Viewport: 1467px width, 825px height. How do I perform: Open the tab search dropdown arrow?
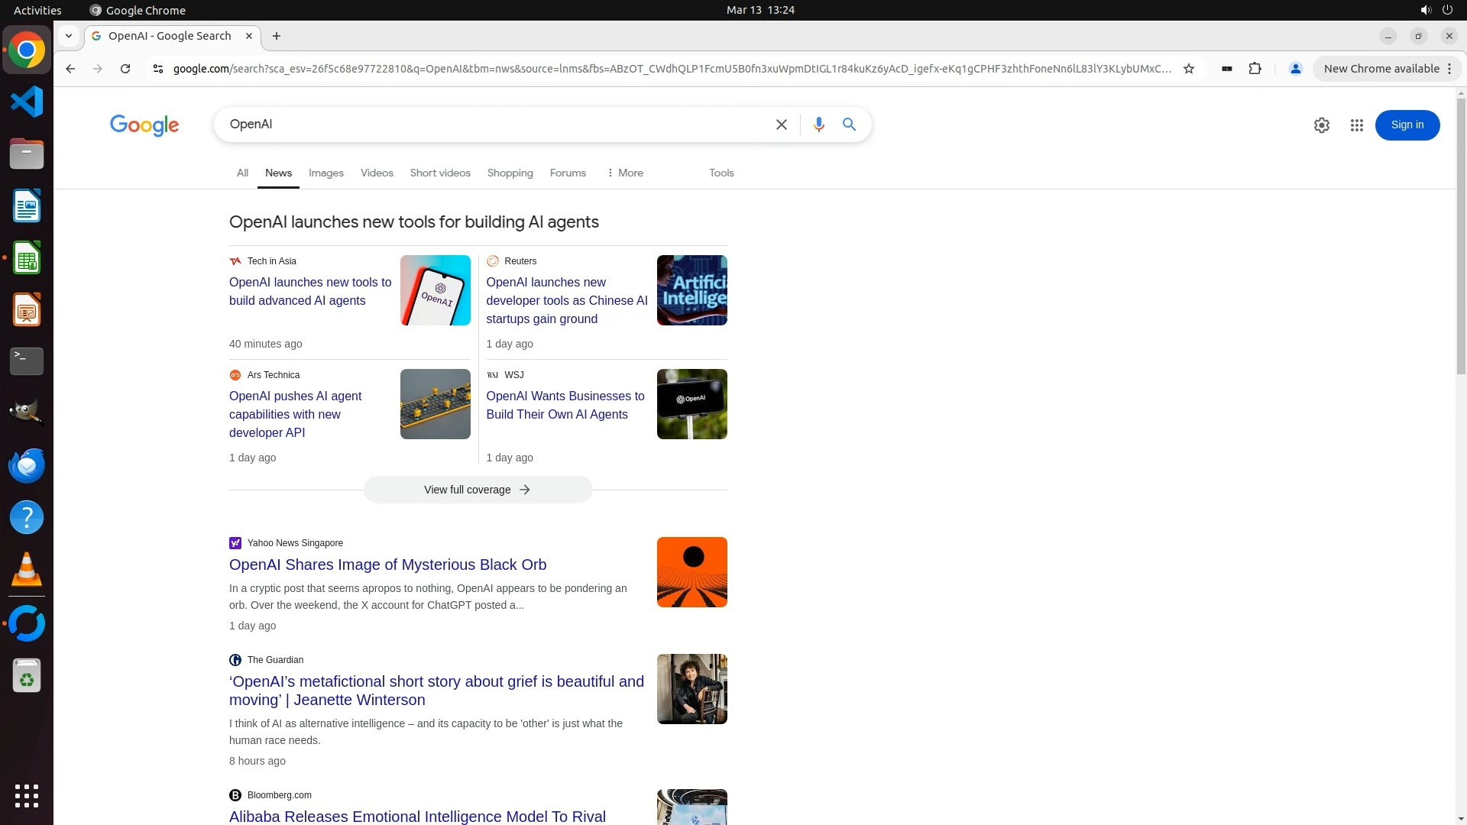[69, 36]
